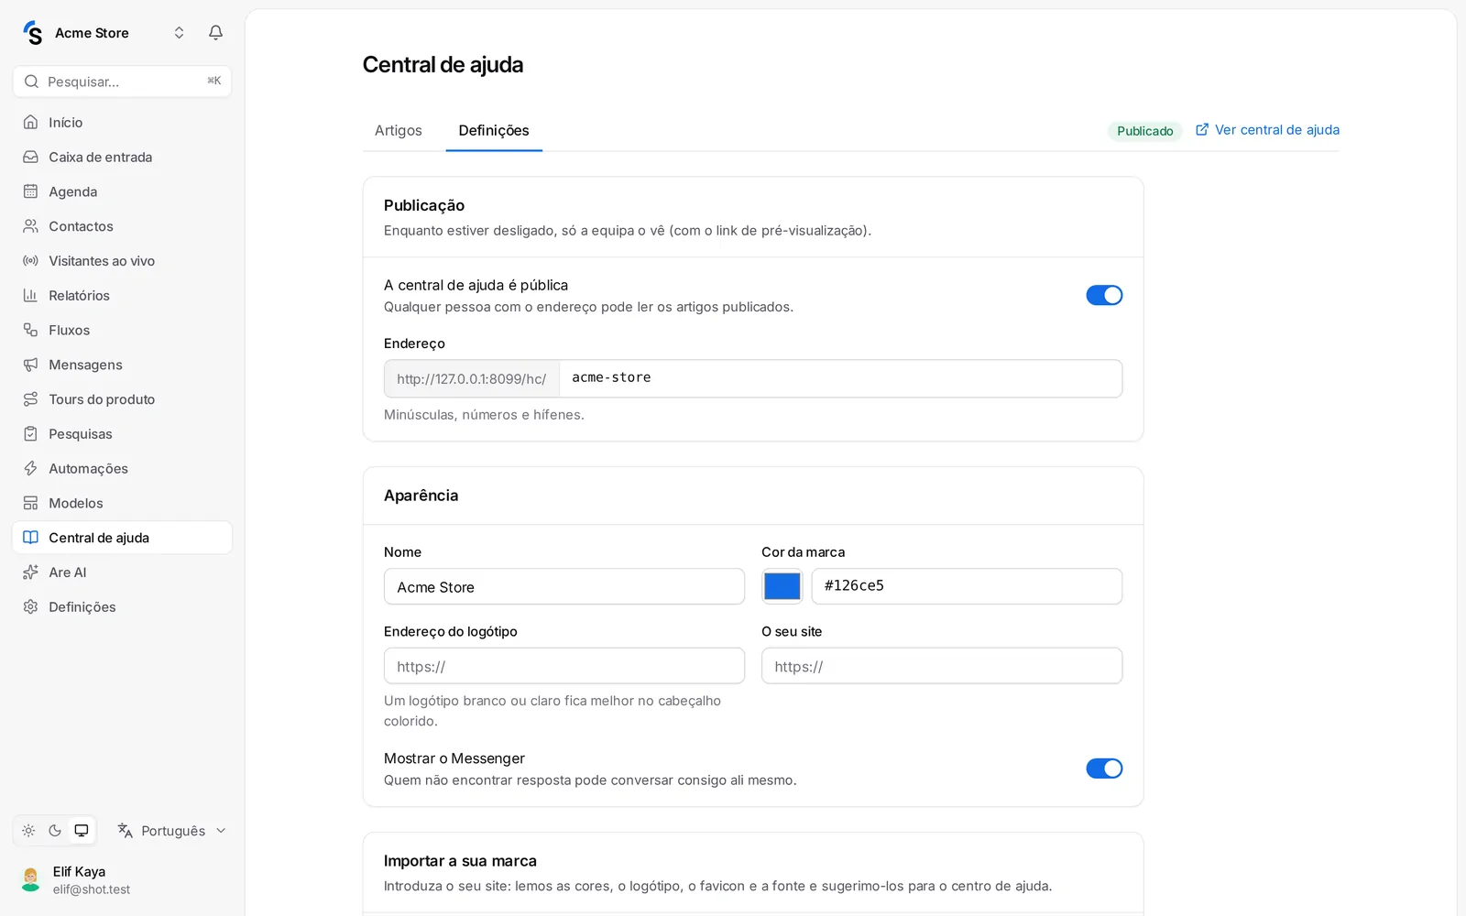Click the Publicado status badge
This screenshot has height=916, width=1466.
[1144, 131]
